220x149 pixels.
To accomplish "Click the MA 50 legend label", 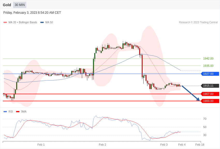I will coord(49,22).
